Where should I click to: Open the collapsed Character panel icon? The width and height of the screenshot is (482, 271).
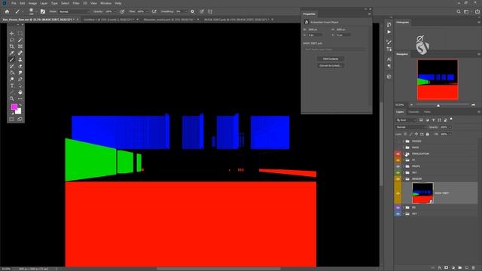click(389, 59)
